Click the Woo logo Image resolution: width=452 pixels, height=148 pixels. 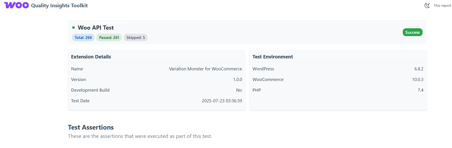[16, 5]
